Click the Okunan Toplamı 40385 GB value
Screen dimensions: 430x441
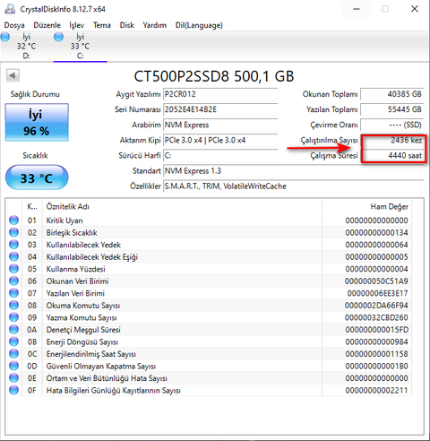pyautogui.click(x=391, y=94)
